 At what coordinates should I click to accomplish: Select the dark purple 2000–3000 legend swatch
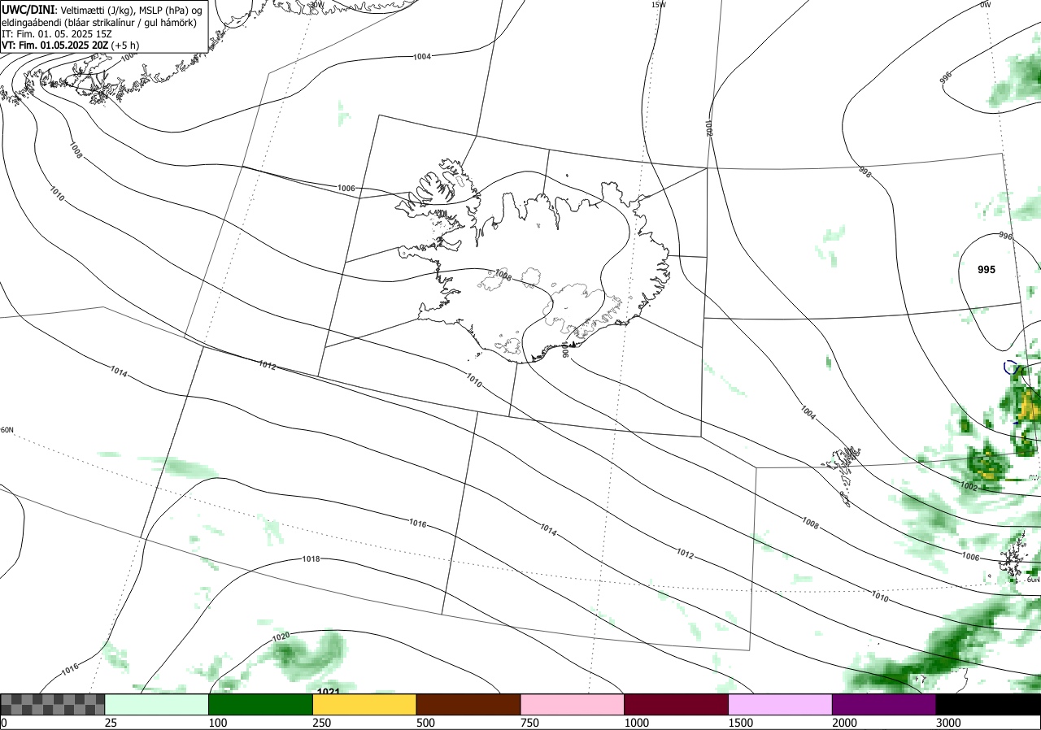tap(884, 704)
